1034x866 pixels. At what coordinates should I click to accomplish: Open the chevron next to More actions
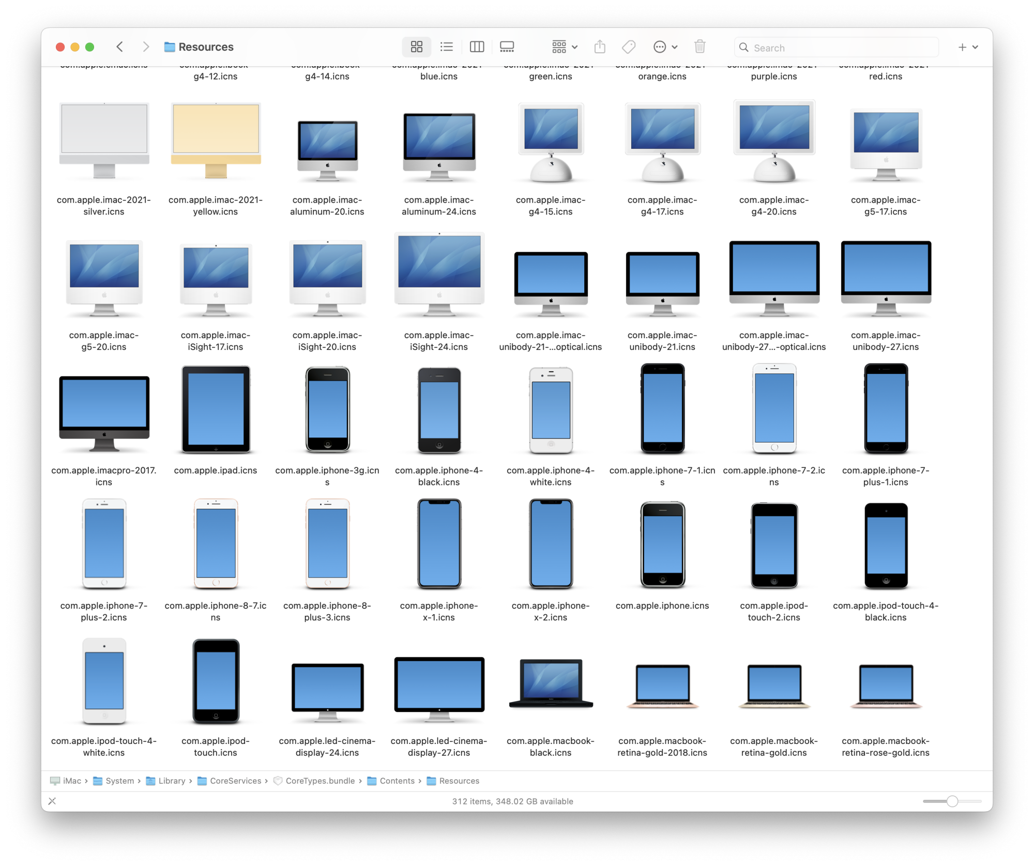674,47
